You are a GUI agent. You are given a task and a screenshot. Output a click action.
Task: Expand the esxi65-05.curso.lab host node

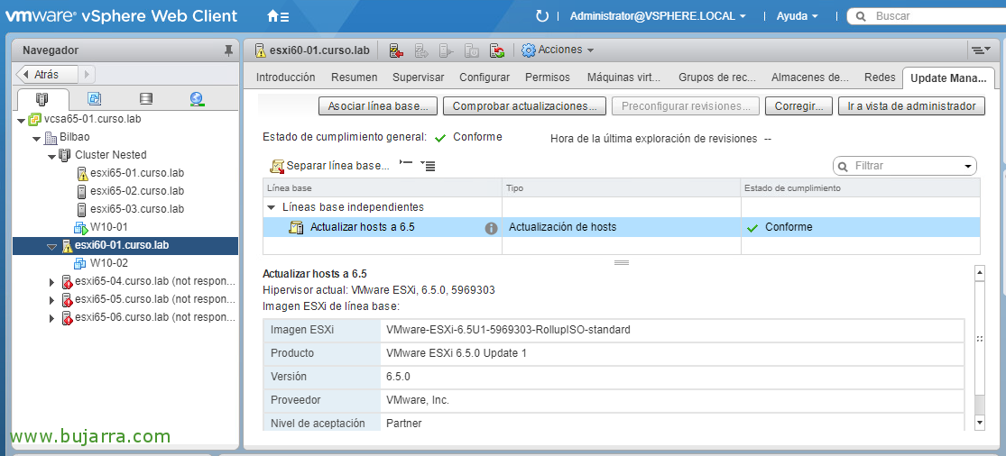click(52, 300)
